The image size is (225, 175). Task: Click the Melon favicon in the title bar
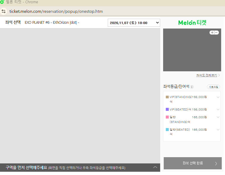2,2
